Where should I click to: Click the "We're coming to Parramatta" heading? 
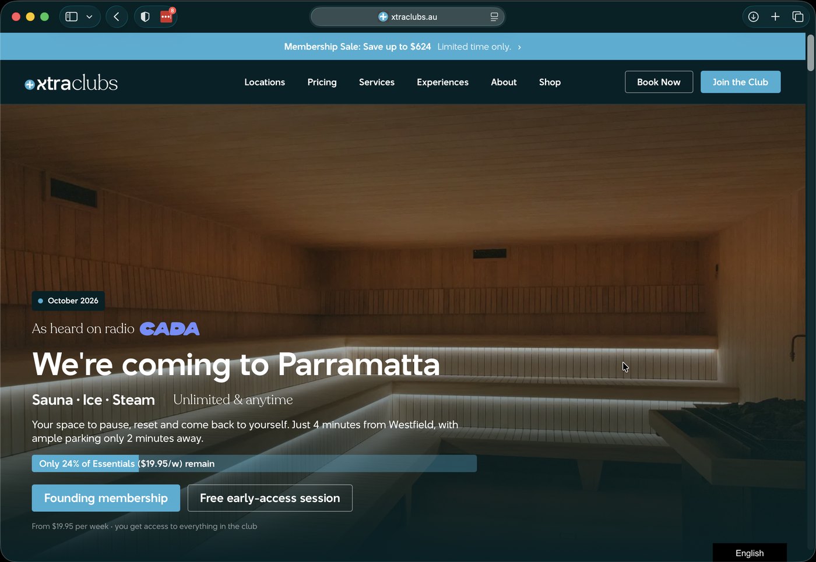236,365
